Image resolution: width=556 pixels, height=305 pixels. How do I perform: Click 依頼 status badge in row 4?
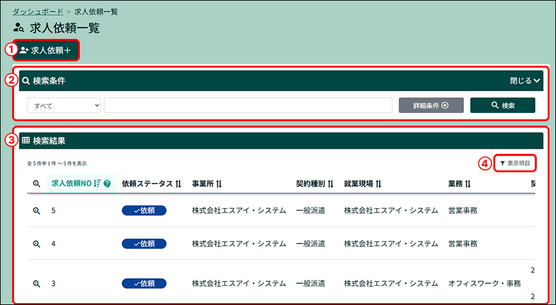144,244
